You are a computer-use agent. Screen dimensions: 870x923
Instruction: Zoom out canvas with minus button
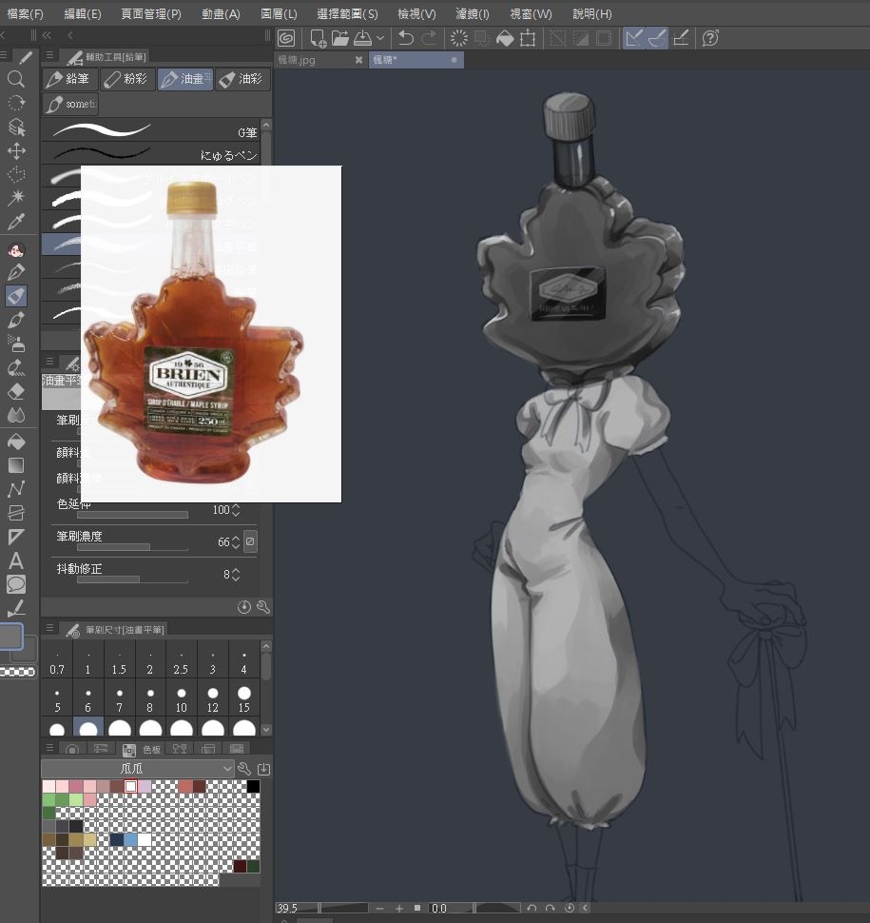[x=380, y=909]
